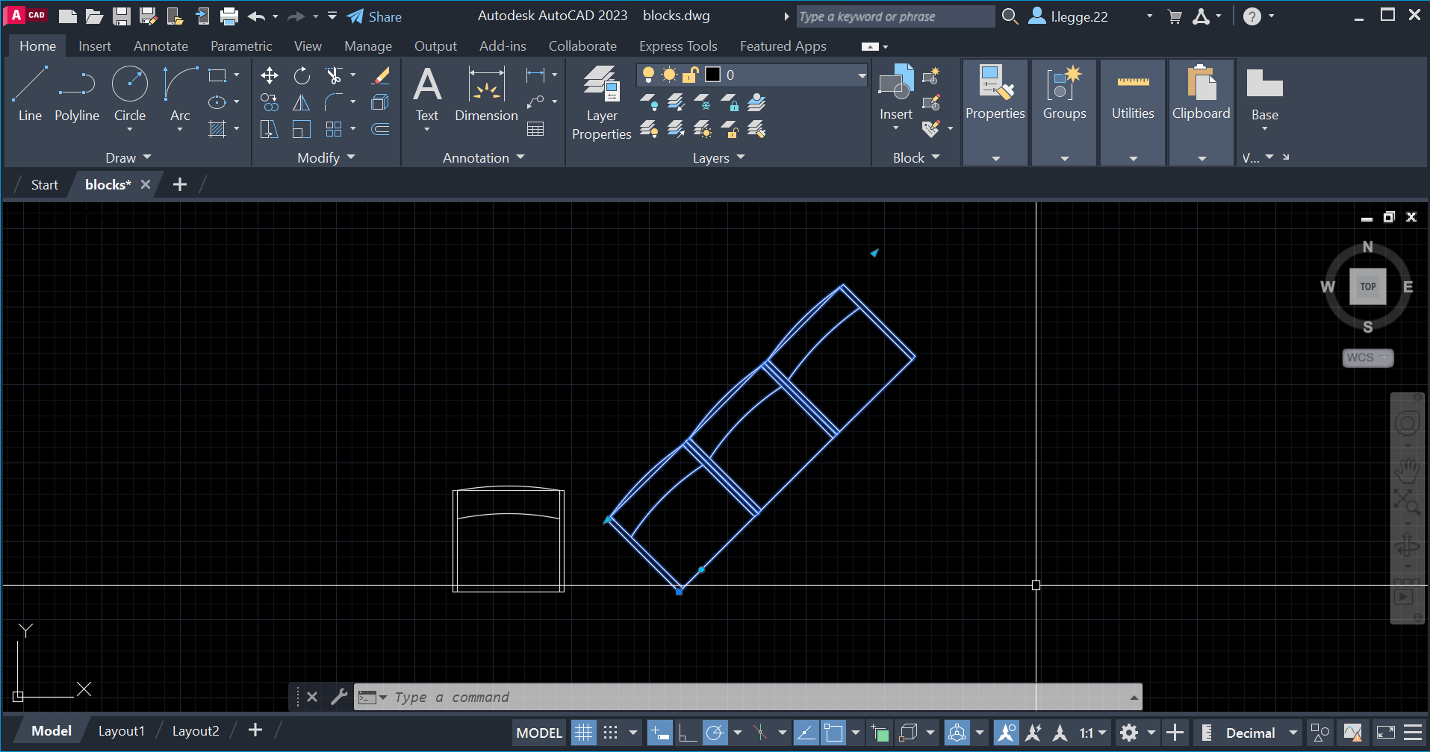Click the layer 0 color swatch
Image resolution: width=1430 pixels, height=752 pixels.
point(713,75)
